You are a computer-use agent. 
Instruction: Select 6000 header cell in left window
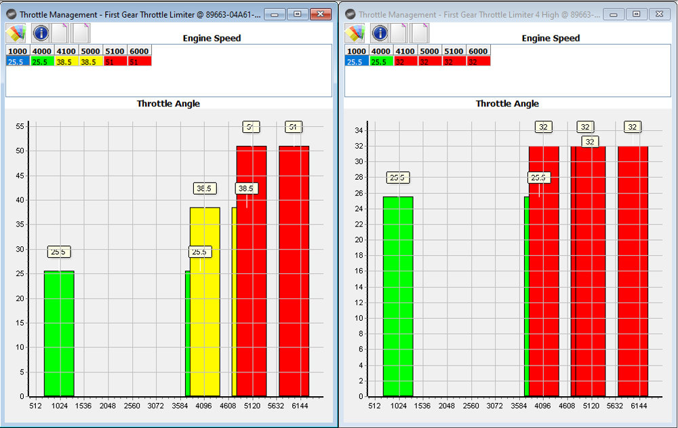point(139,51)
